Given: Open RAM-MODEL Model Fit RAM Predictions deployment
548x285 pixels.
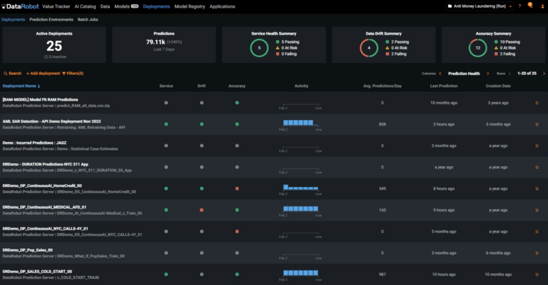Looking at the screenshot, I should coord(40,100).
